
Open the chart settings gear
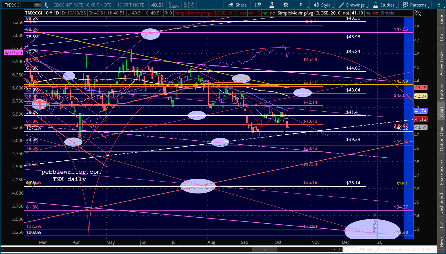point(286,5)
